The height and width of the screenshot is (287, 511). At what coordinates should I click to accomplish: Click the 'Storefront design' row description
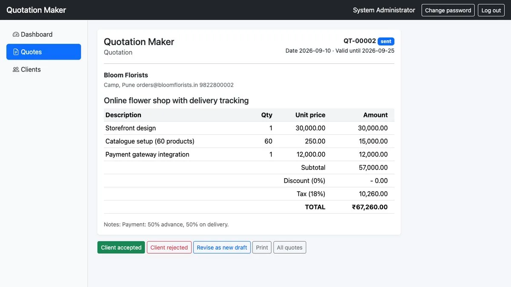[130, 128]
